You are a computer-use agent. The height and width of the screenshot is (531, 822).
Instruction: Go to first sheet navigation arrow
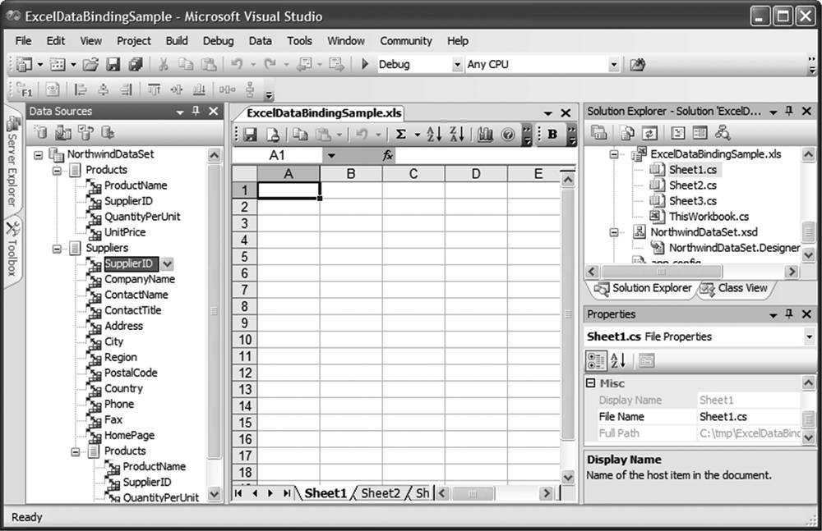point(238,493)
